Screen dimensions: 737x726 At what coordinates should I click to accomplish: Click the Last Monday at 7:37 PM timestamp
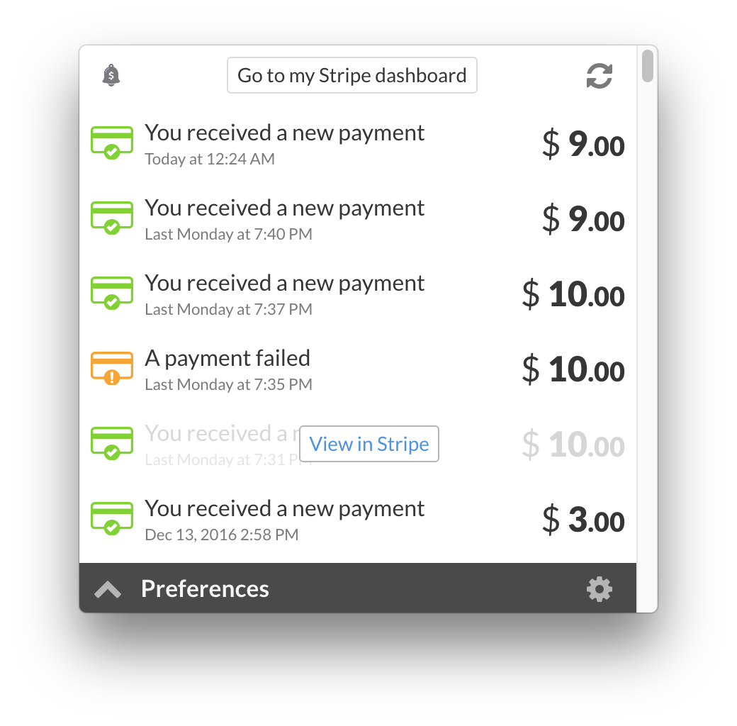click(x=228, y=310)
